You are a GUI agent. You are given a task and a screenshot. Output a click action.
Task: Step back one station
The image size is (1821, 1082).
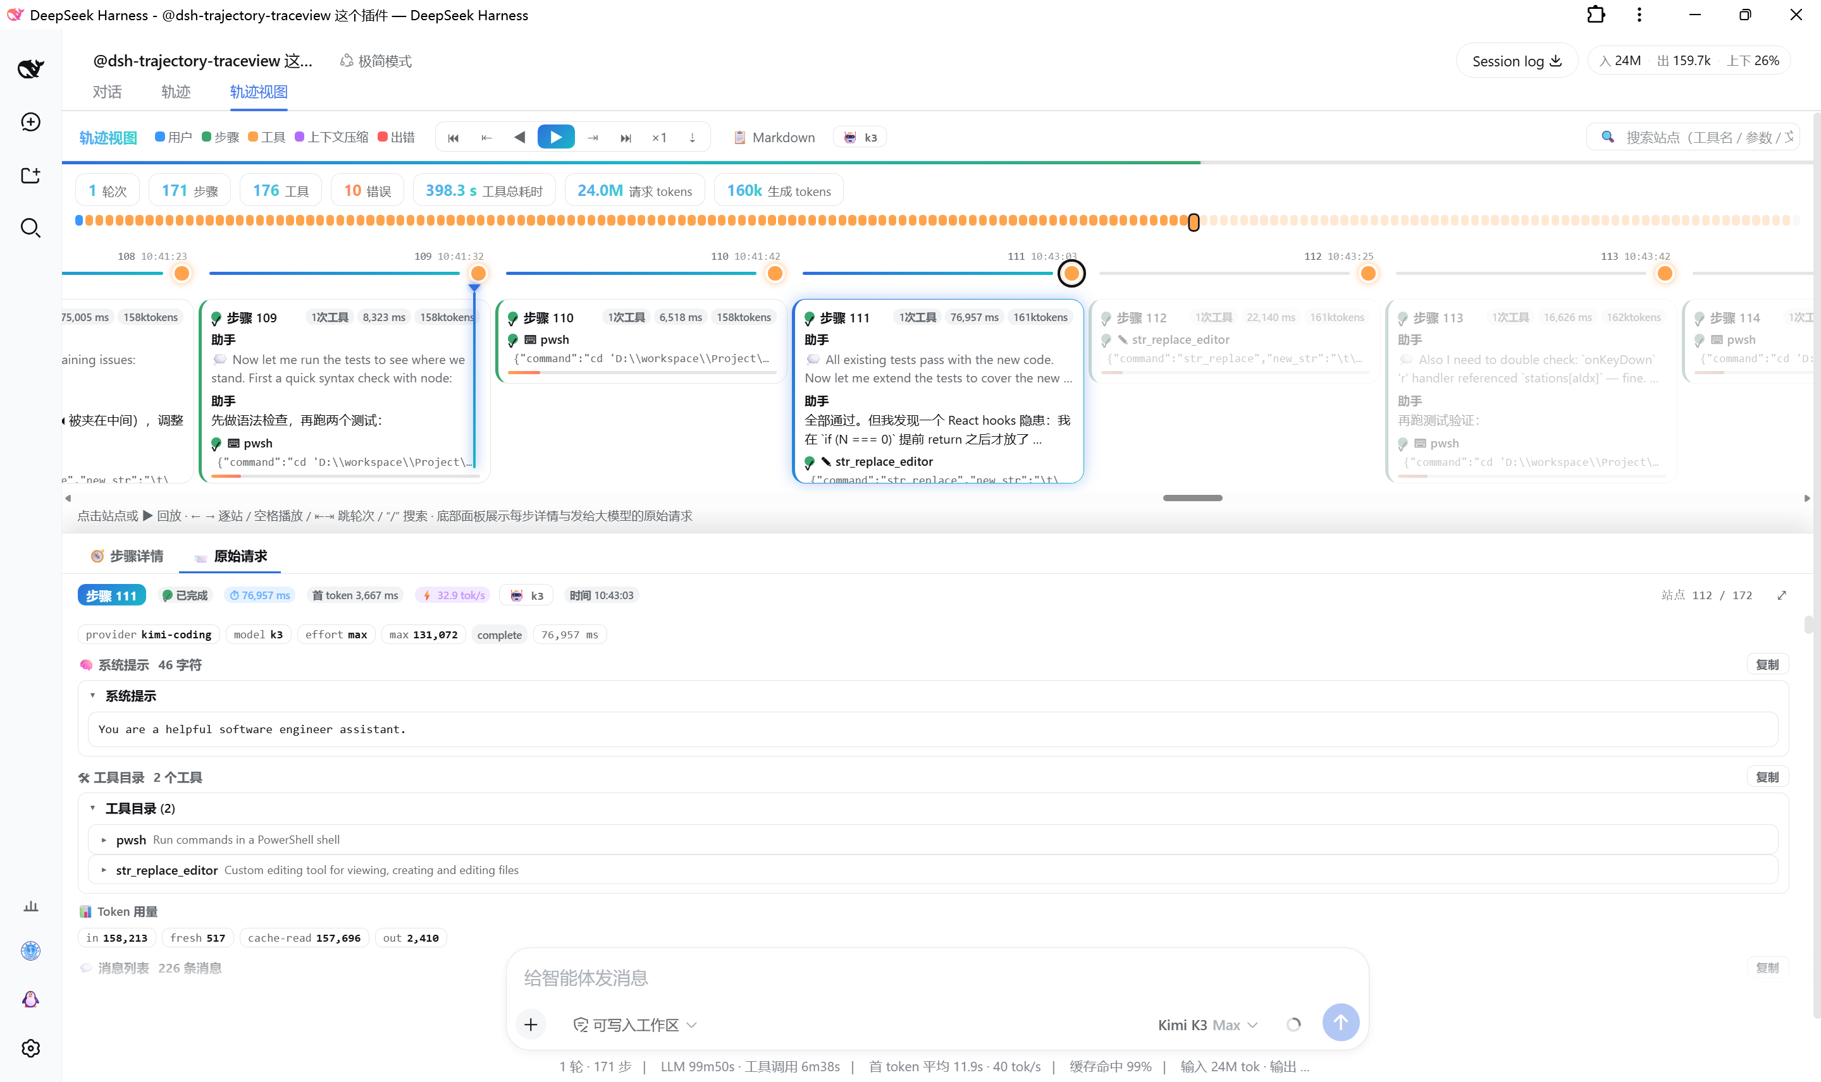tap(519, 137)
